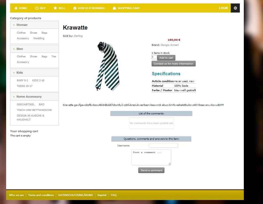Viewport: 263px width, 204px height.
Task: Open Men Shoes subcategory
Action: pyautogui.click(x=33, y=57)
